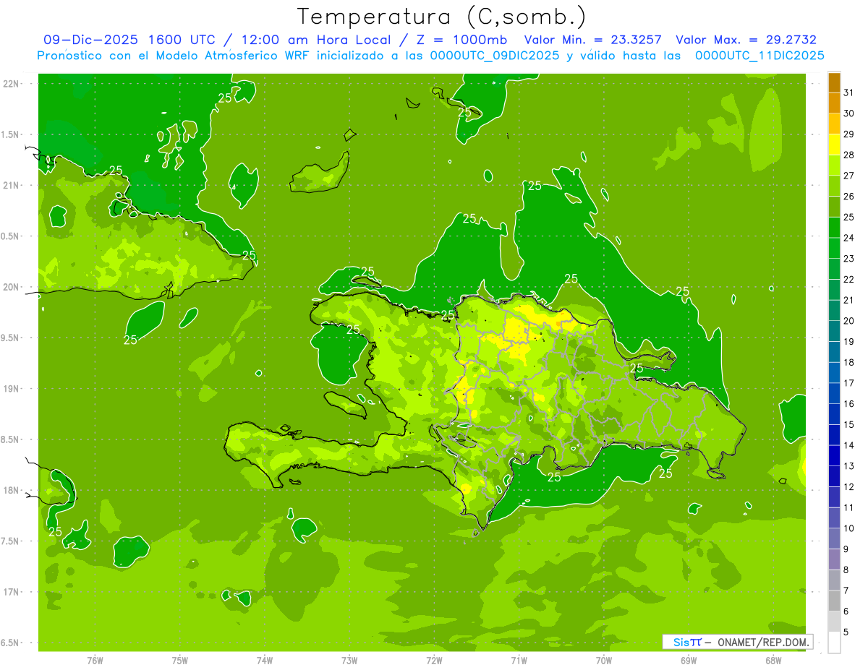Click the legend swatch between 25 and 26
The image size is (868, 670).
[834, 207]
